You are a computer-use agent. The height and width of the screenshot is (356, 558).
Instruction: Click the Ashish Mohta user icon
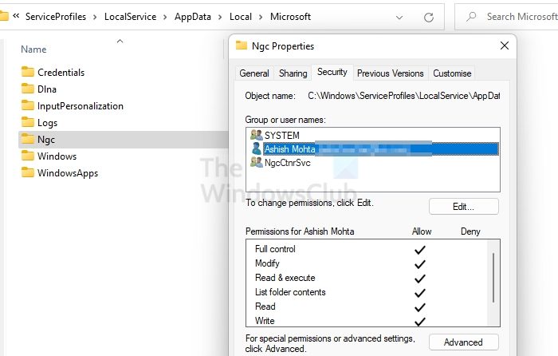coord(256,148)
